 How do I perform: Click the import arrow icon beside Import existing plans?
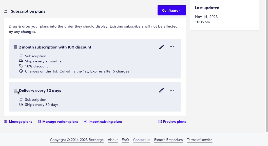tap(85, 121)
